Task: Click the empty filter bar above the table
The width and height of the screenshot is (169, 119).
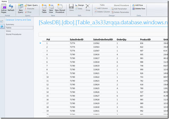Action: click(103, 34)
